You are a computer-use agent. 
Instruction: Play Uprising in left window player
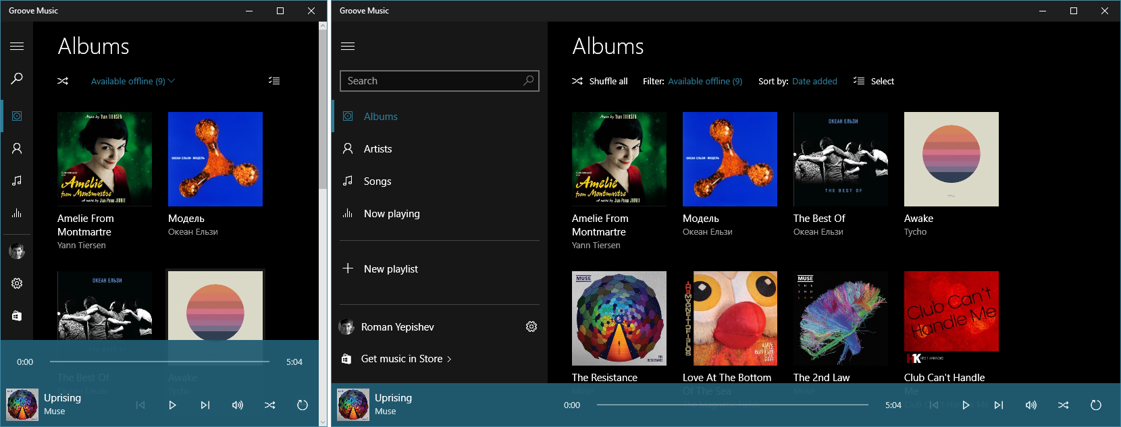173,405
